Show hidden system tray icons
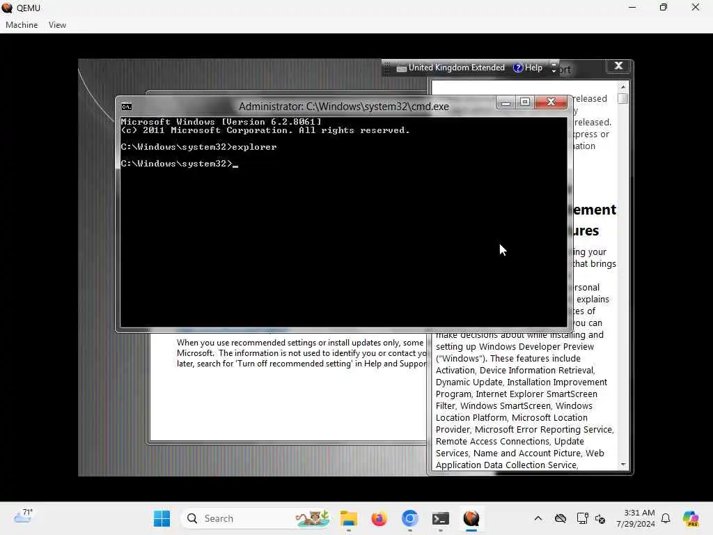713x535 pixels. (x=538, y=518)
